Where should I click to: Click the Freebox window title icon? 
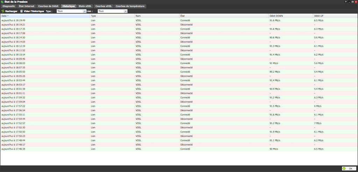[x=2, y=2]
